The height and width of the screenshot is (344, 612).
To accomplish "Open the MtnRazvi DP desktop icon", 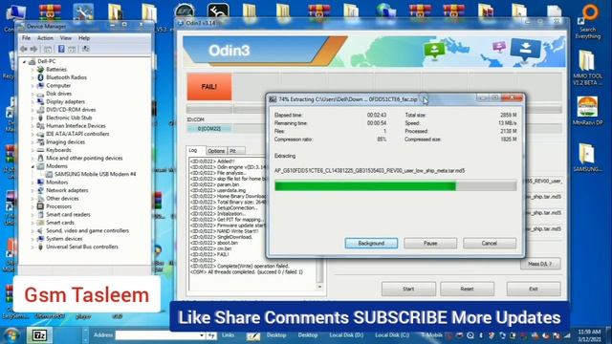I will 588,111.
